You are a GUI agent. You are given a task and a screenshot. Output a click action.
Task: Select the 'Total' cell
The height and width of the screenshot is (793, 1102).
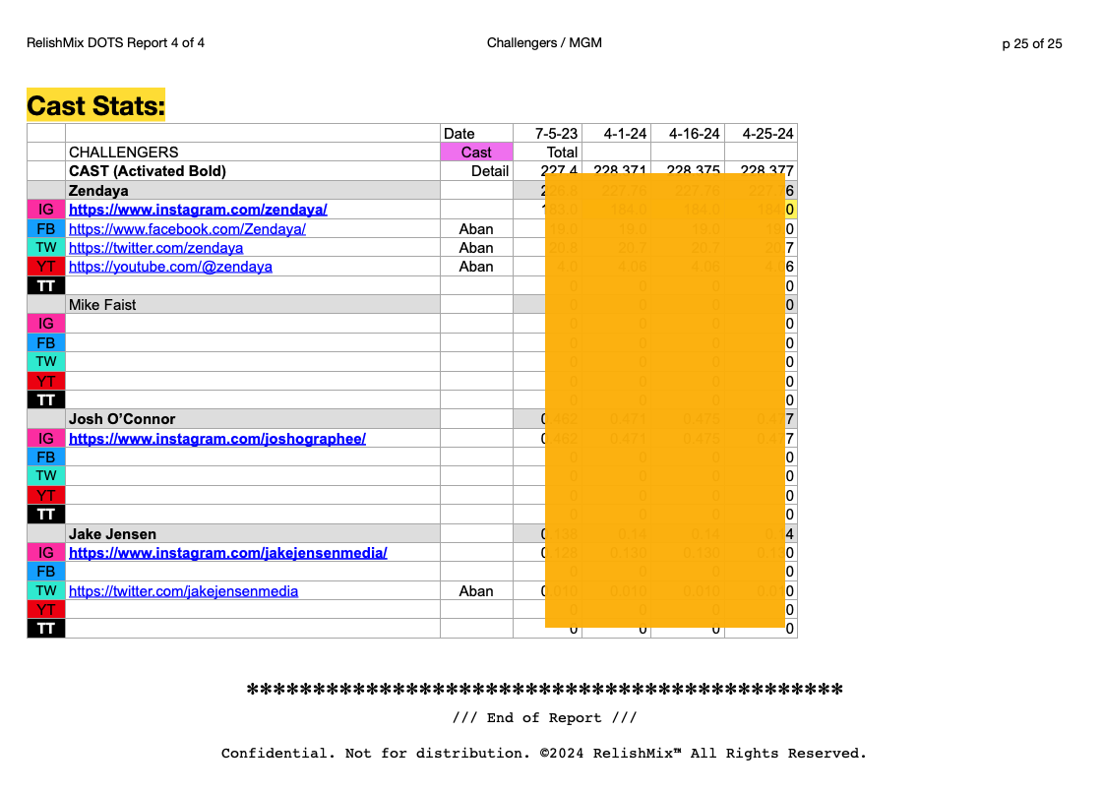548,152
